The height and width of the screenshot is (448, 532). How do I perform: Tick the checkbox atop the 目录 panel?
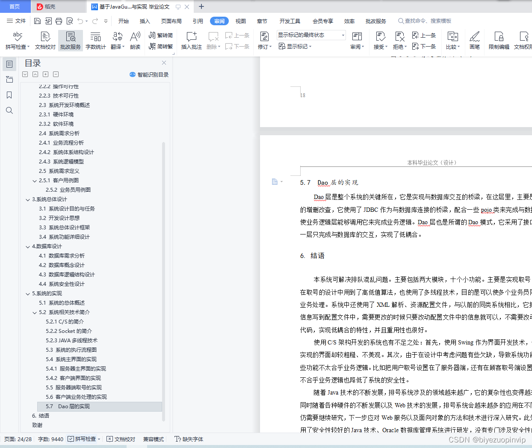click(25, 74)
